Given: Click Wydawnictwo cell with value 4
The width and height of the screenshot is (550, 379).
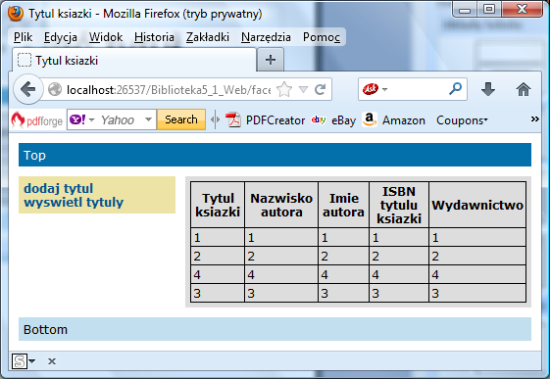Looking at the screenshot, I should (477, 274).
